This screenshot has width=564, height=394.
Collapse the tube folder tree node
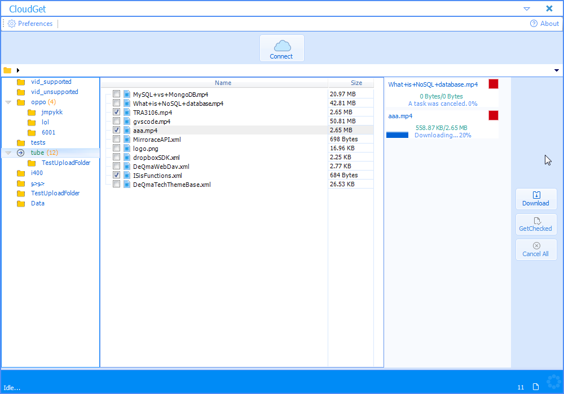(8, 153)
